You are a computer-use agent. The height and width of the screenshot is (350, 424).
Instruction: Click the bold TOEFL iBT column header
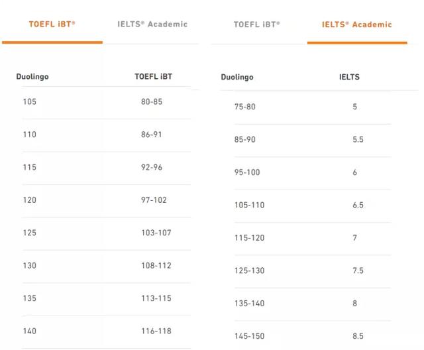click(153, 76)
